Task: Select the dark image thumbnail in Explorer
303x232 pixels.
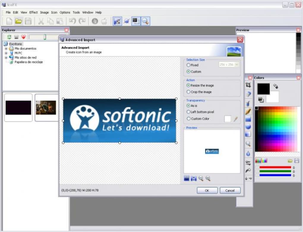Action: [x=18, y=108]
